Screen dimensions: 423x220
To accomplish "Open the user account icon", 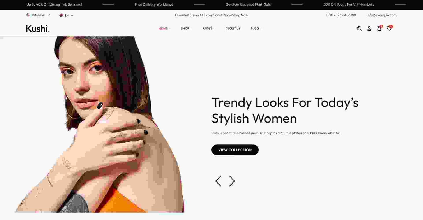I will point(369,29).
